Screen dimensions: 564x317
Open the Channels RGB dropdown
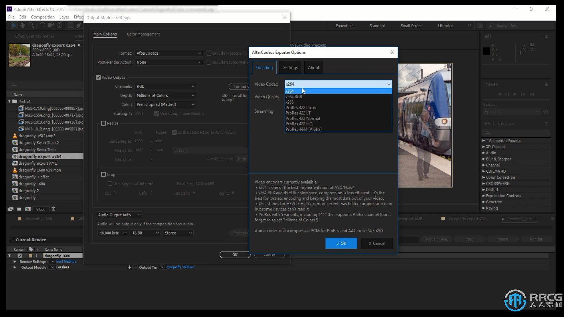pyautogui.click(x=165, y=86)
